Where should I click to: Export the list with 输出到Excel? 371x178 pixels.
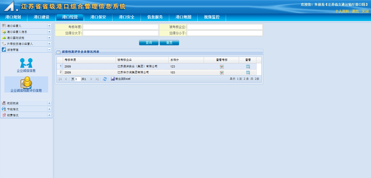[121, 79]
